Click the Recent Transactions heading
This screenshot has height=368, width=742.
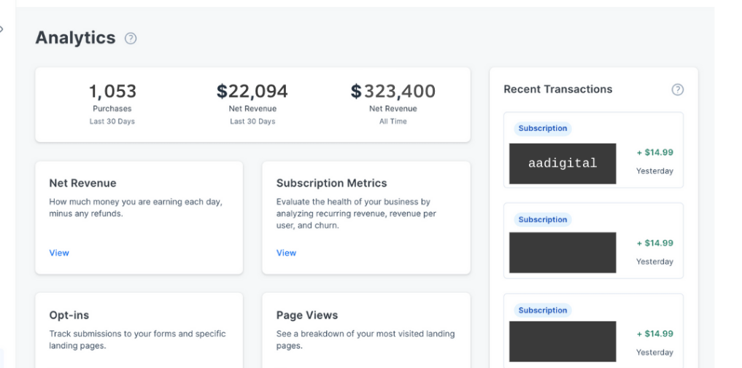(557, 89)
